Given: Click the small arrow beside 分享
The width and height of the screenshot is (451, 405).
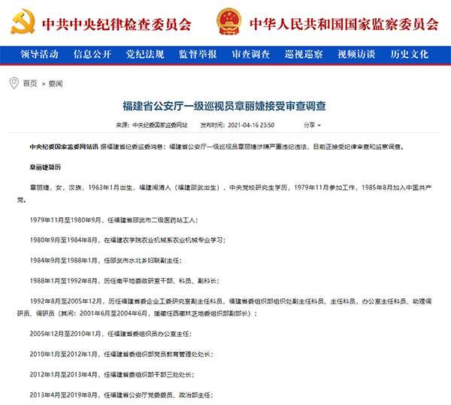Looking at the screenshot, I should [319, 125].
